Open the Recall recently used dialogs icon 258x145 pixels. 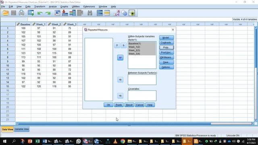pos(31,13)
